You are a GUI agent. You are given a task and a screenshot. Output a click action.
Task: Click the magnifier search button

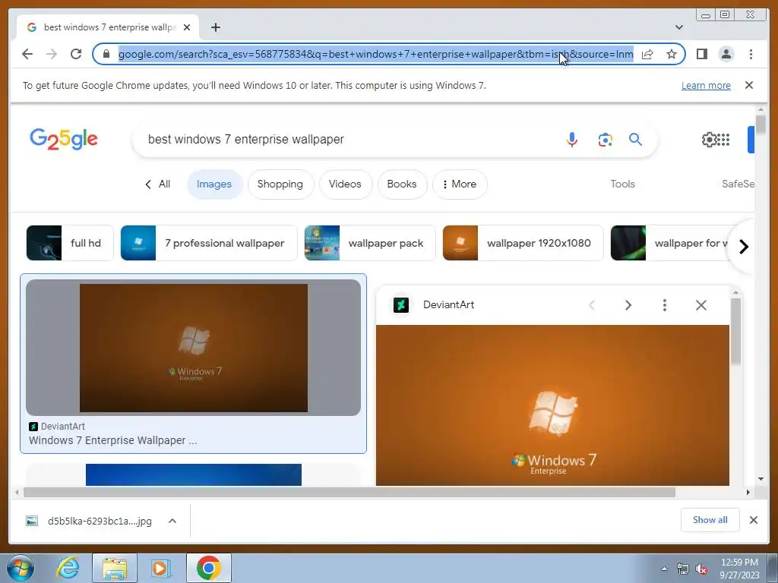636,140
